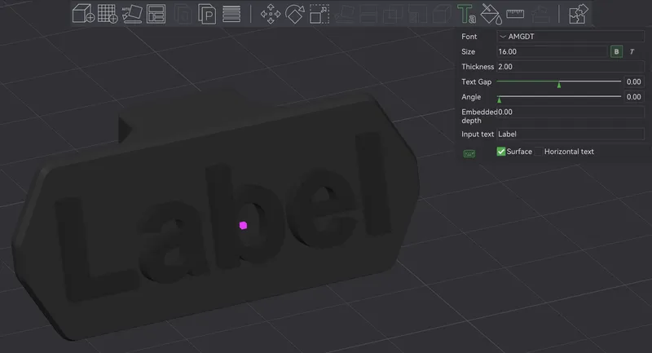The image size is (652, 353).
Task: Select the Measure ruler tool
Action: (x=515, y=14)
